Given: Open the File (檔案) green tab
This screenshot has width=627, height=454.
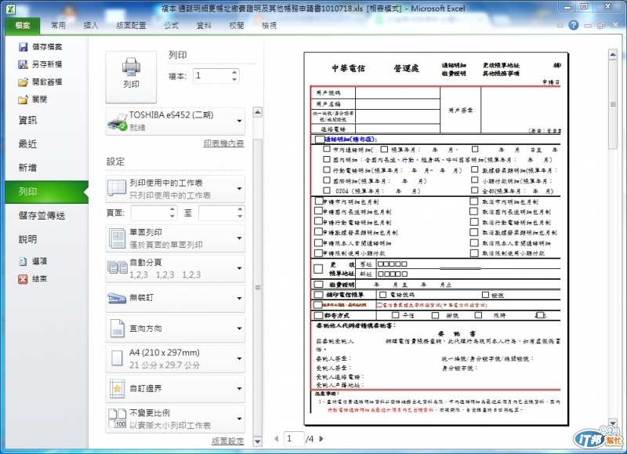Looking at the screenshot, I should [23, 26].
